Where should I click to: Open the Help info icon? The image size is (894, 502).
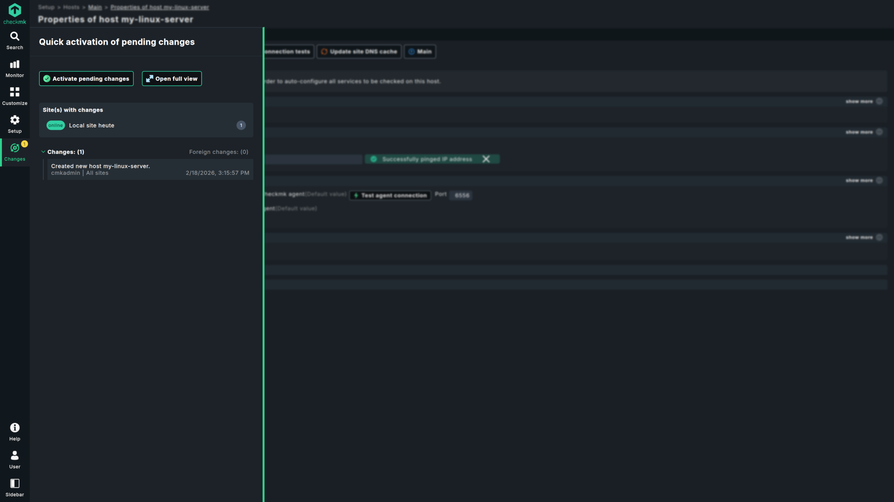(14, 428)
